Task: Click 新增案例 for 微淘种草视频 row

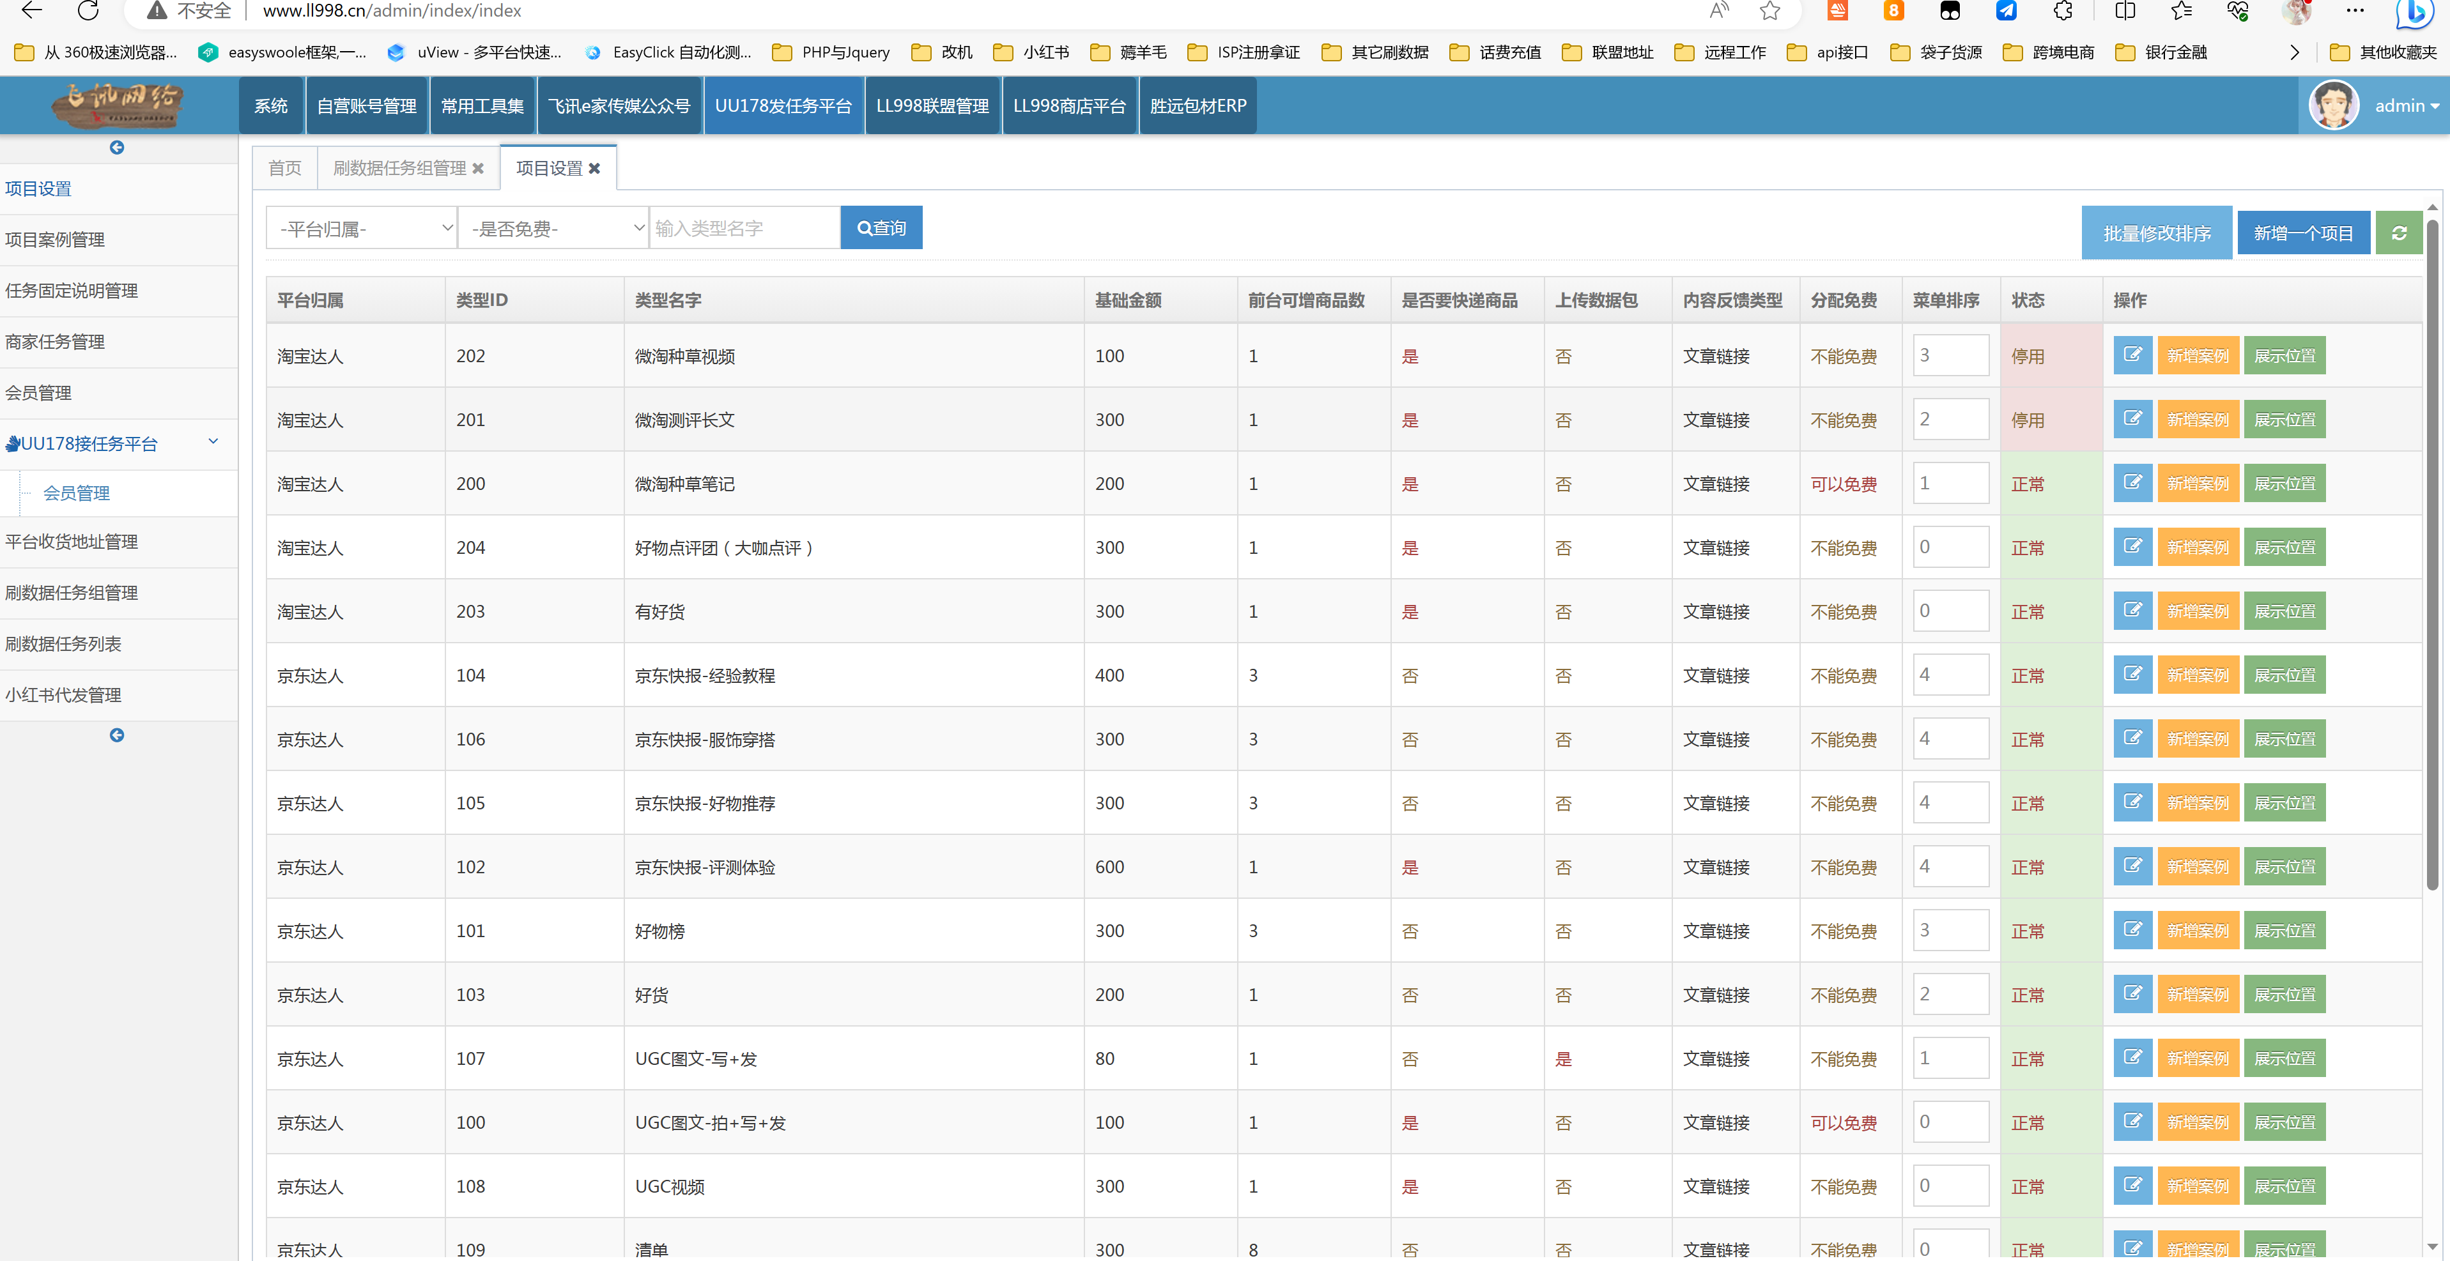Action: (2198, 356)
